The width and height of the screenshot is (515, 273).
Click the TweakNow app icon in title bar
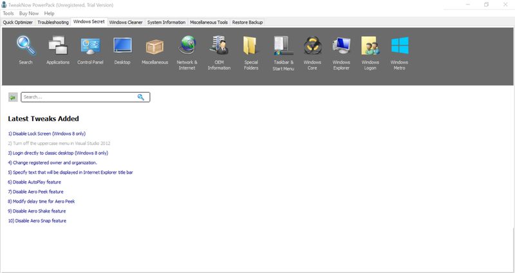tap(4, 5)
